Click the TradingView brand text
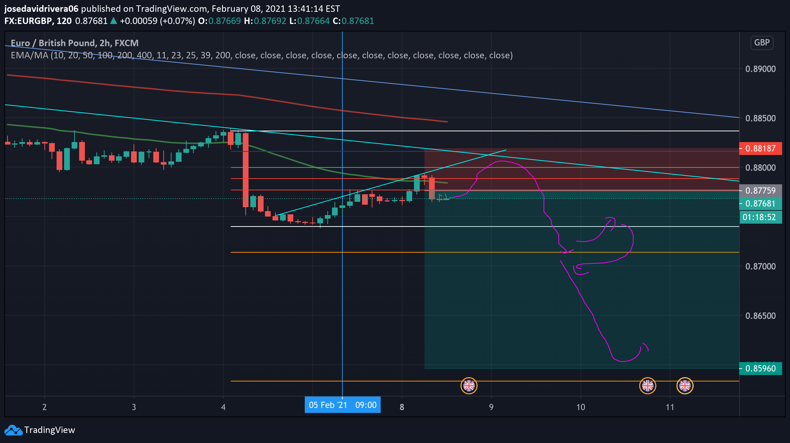The image size is (790, 443). (50, 430)
